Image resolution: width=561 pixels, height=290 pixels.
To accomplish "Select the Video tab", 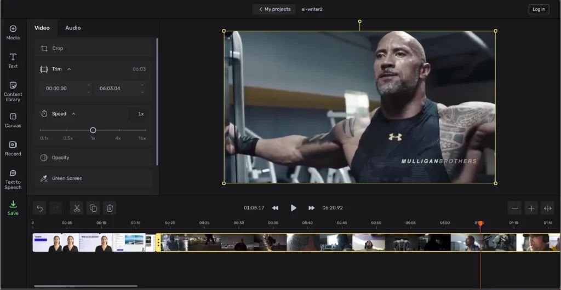I will [x=42, y=28].
